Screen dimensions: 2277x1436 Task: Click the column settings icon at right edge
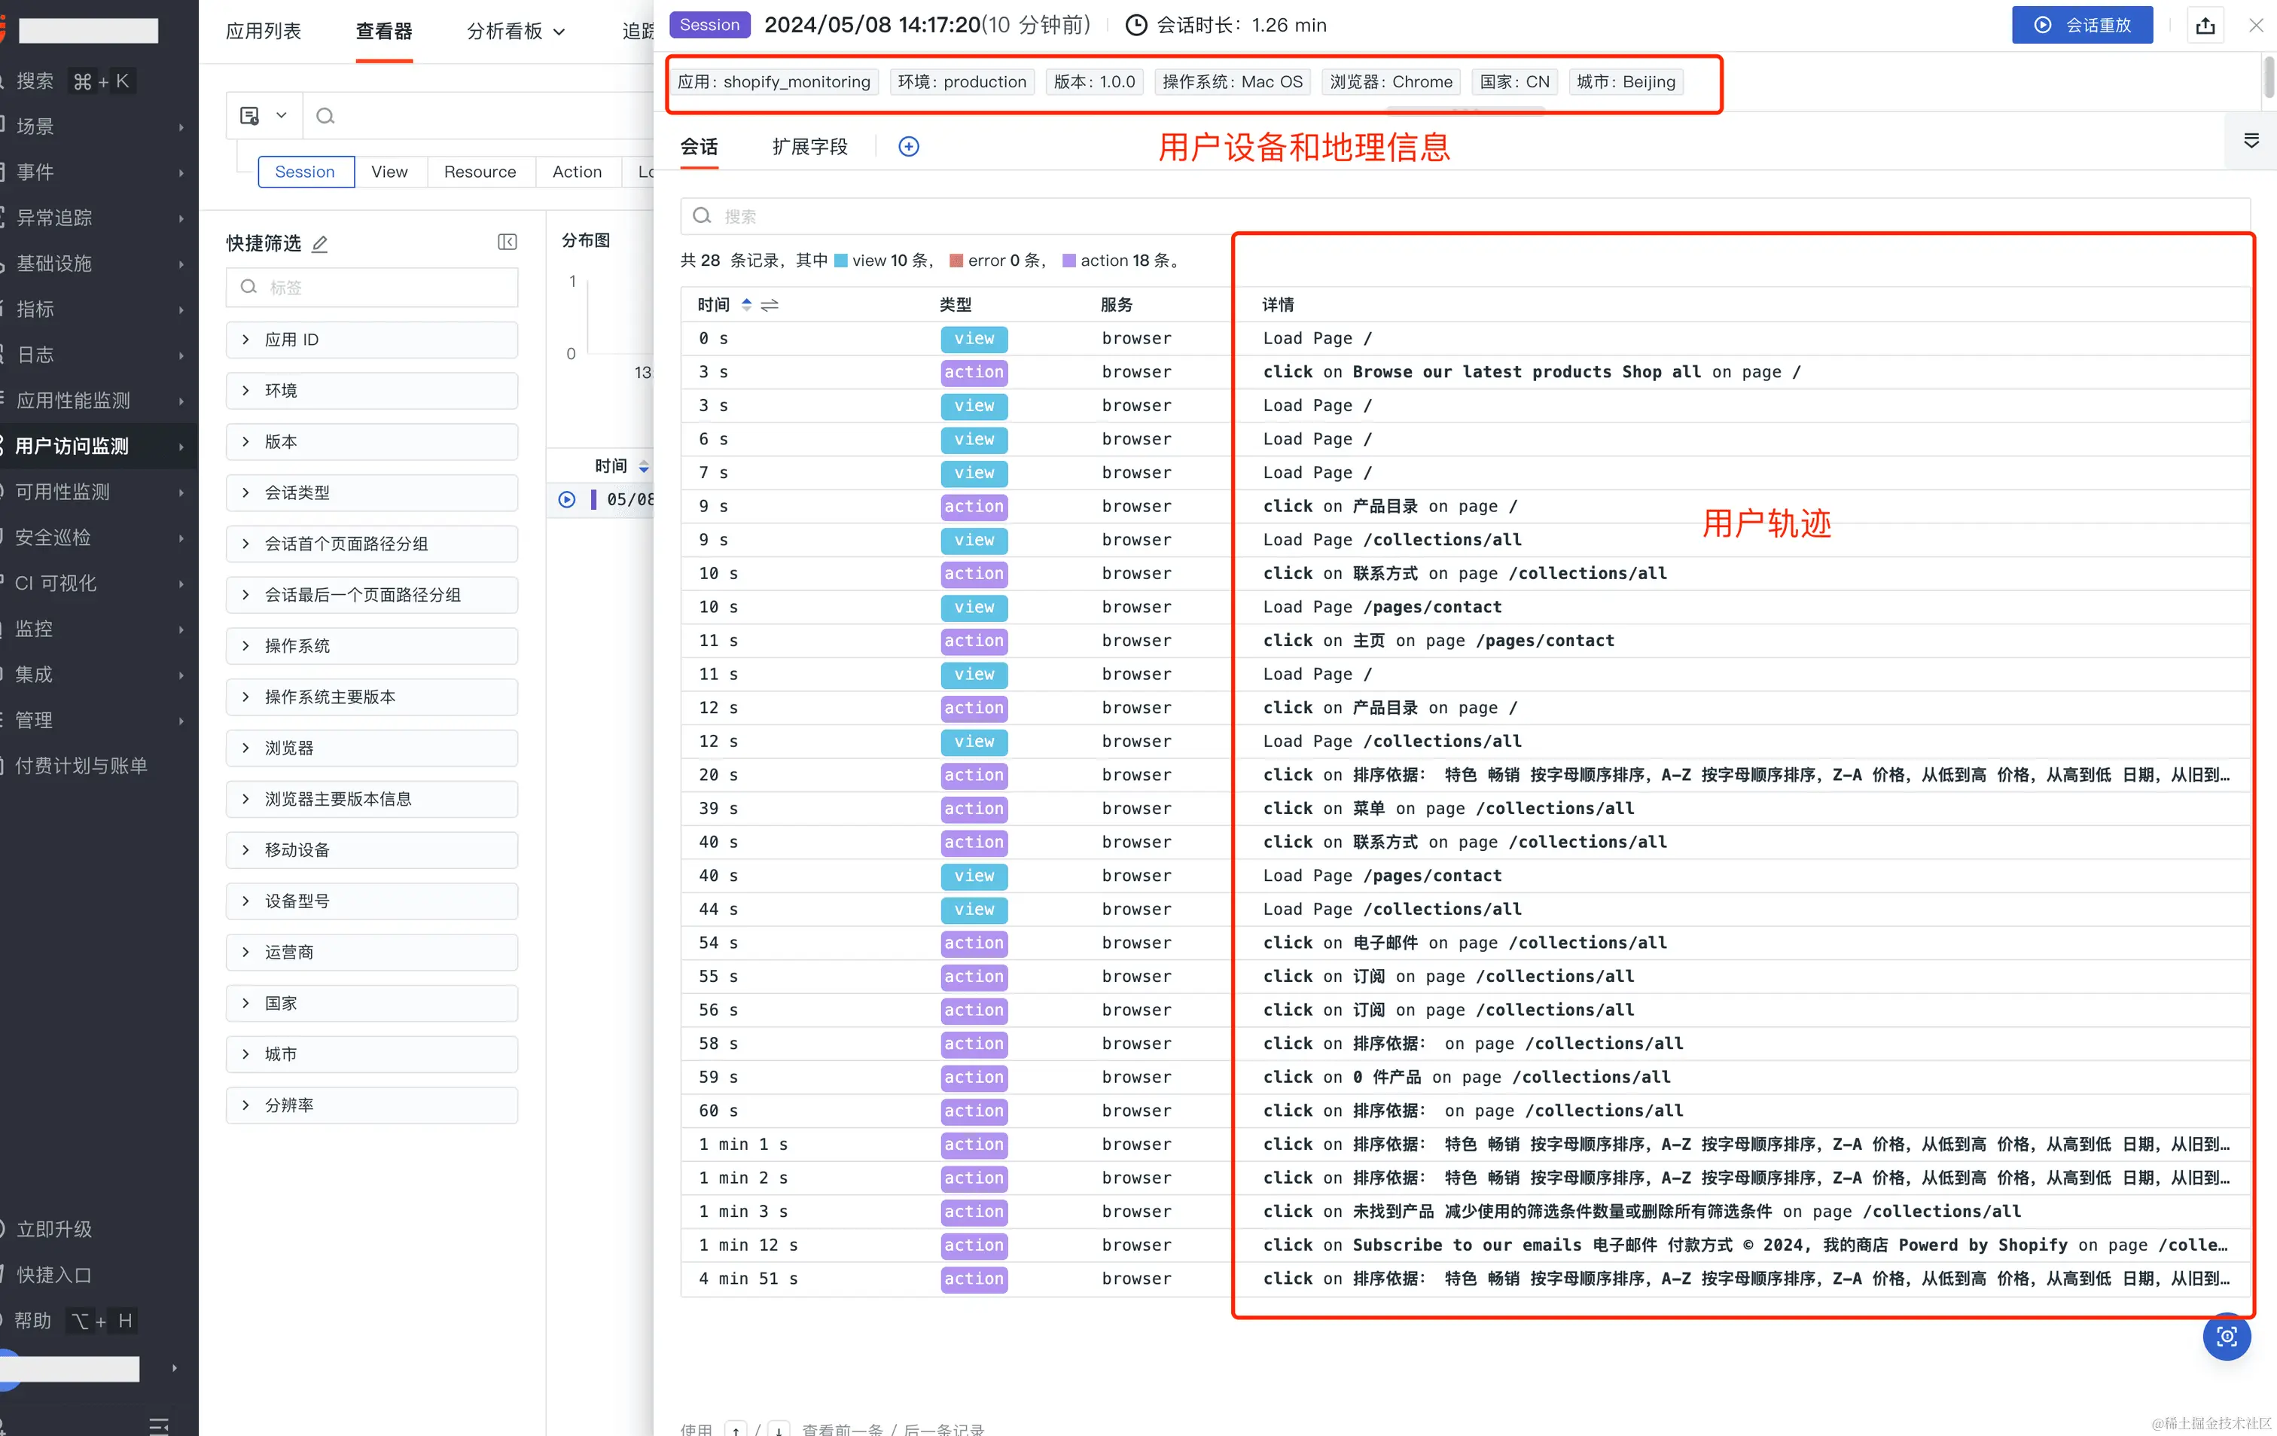pos(2251,141)
